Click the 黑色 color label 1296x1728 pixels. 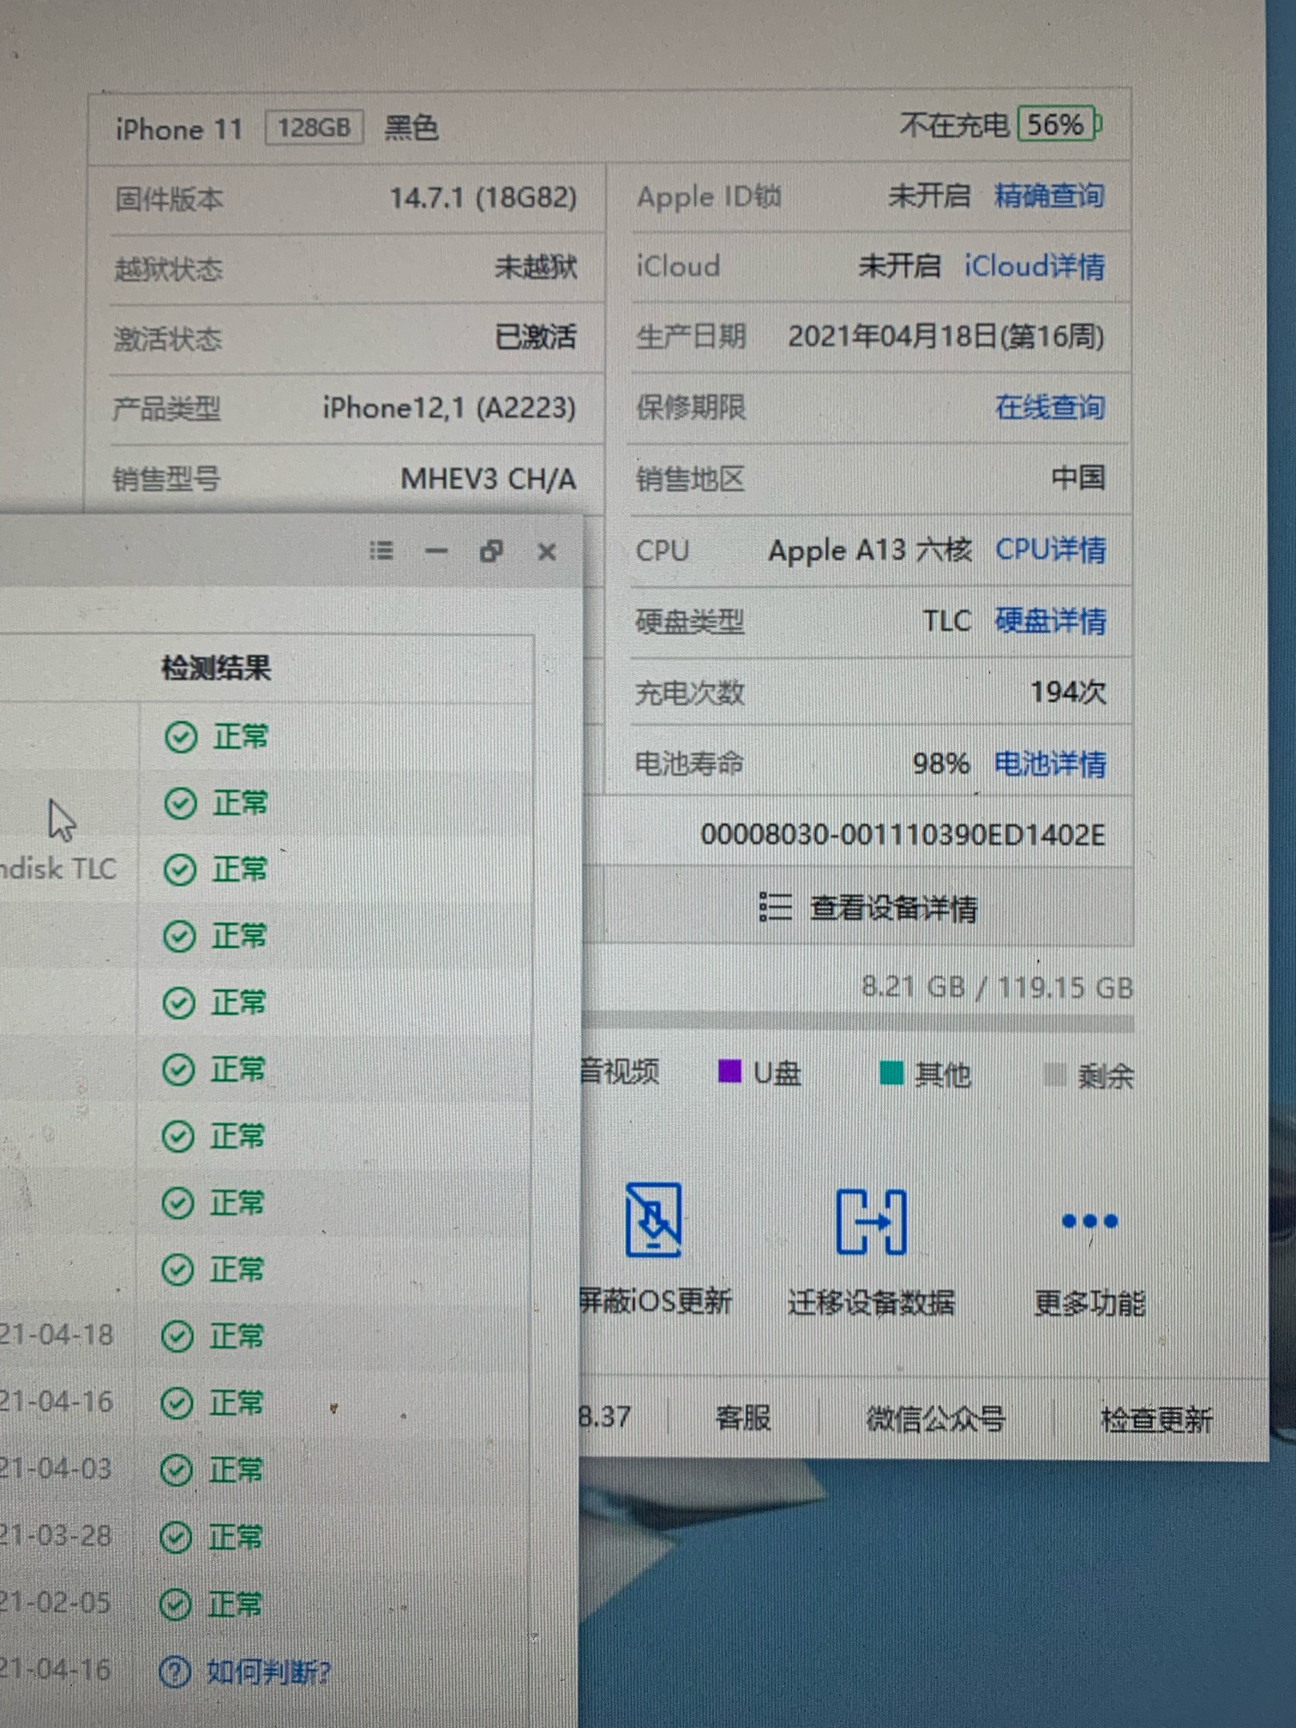[411, 128]
